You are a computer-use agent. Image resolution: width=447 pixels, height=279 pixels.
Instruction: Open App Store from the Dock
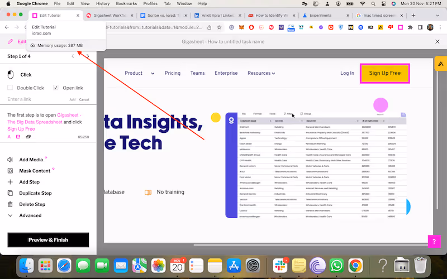click(234, 266)
